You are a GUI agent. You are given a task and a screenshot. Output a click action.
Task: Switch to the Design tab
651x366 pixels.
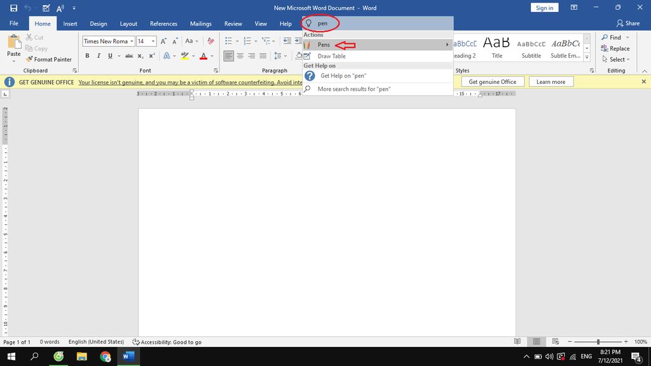point(99,24)
